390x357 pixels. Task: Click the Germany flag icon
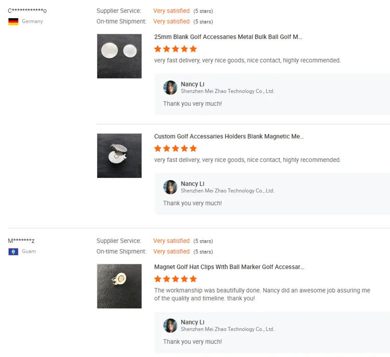pyautogui.click(x=13, y=21)
